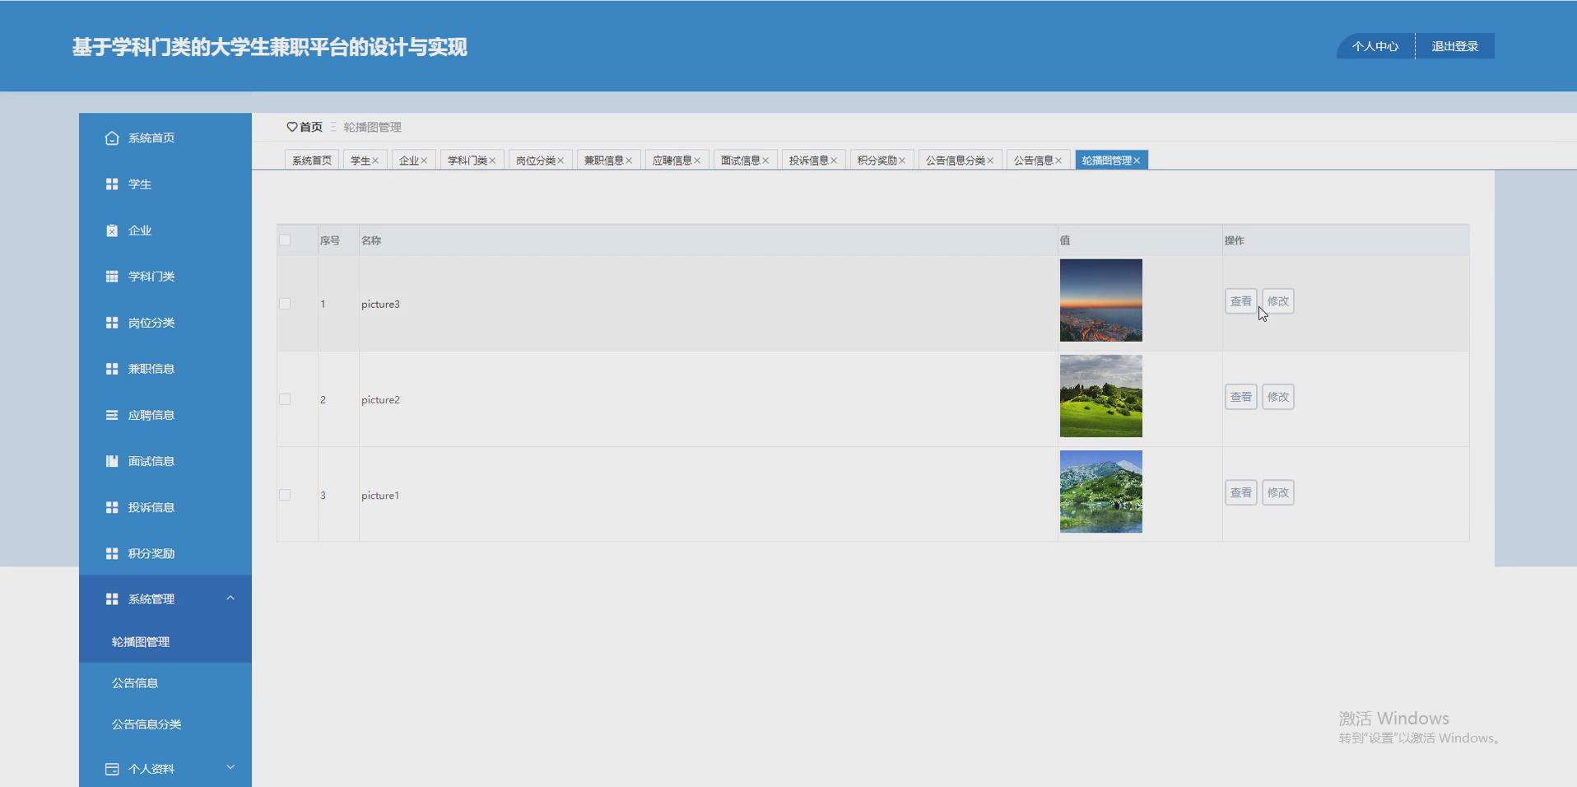Image resolution: width=1577 pixels, height=787 pixels.
Task: Close the 积分奖励 tab with its x icon
Action: pyautogui.click(x=902, y=161)
